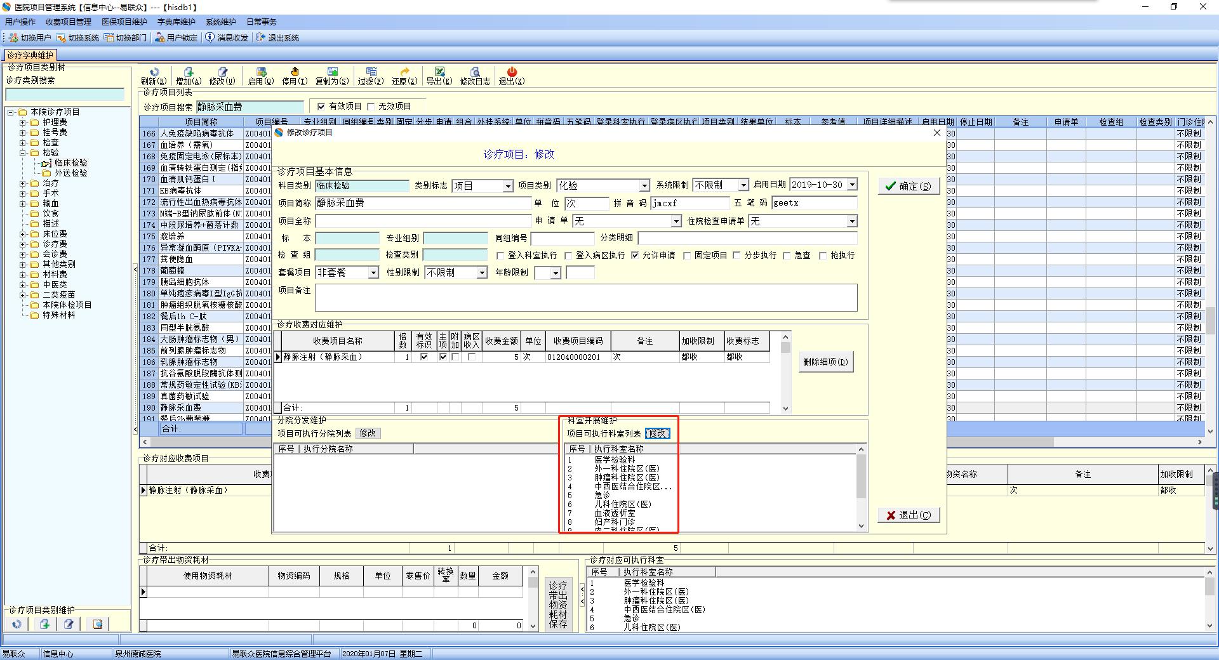This screenshot has width=1219, height=660.
Task: Toggle the 无效项目 filter checkbox
Action: [x=371, y=107]
